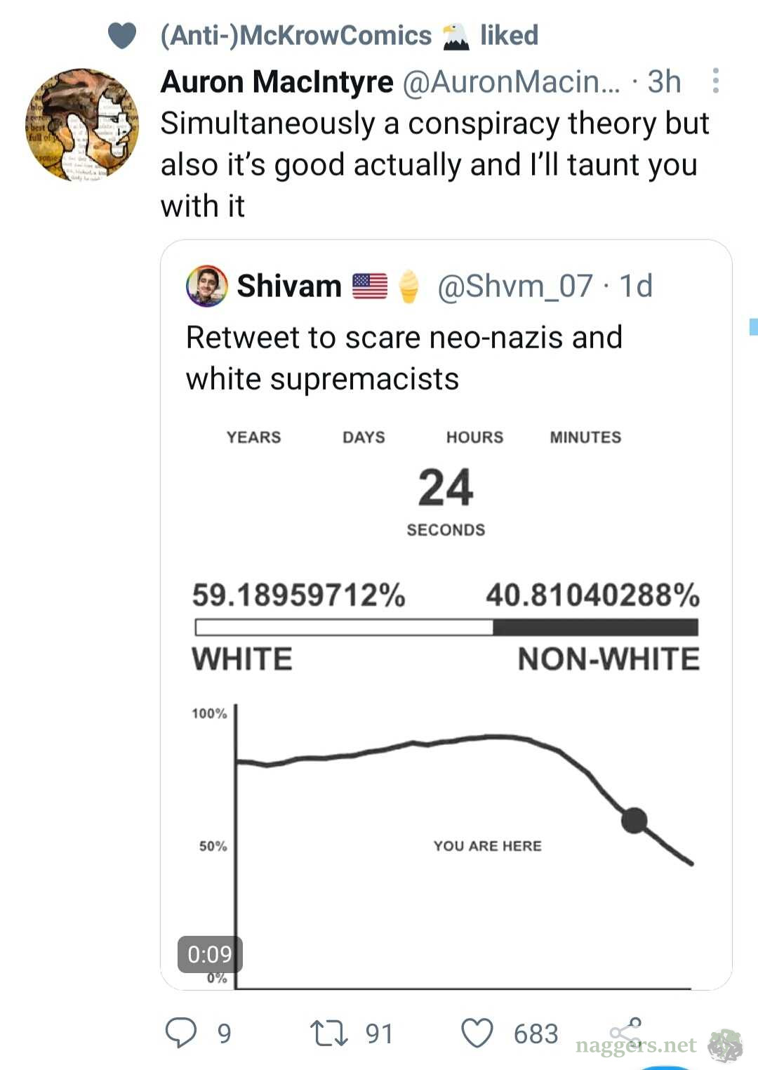Click the 683 likes count
This screenshot has height=1070, width=758.
536,1033
